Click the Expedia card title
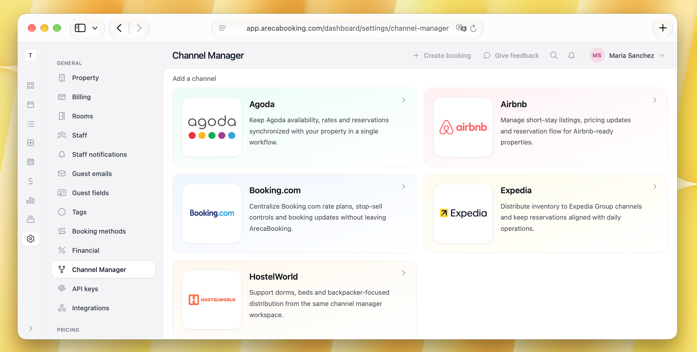This screenshot has width=697, height=352. [x=516, y=190]
